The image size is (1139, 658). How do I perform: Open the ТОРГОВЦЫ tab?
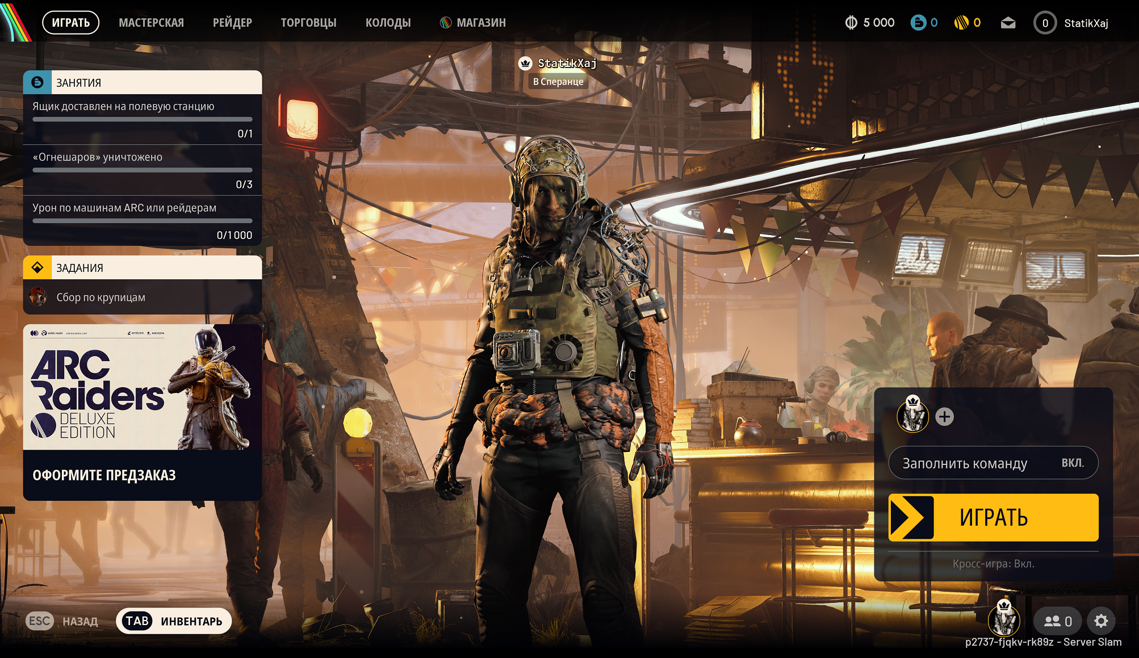[x=308, y=23]
